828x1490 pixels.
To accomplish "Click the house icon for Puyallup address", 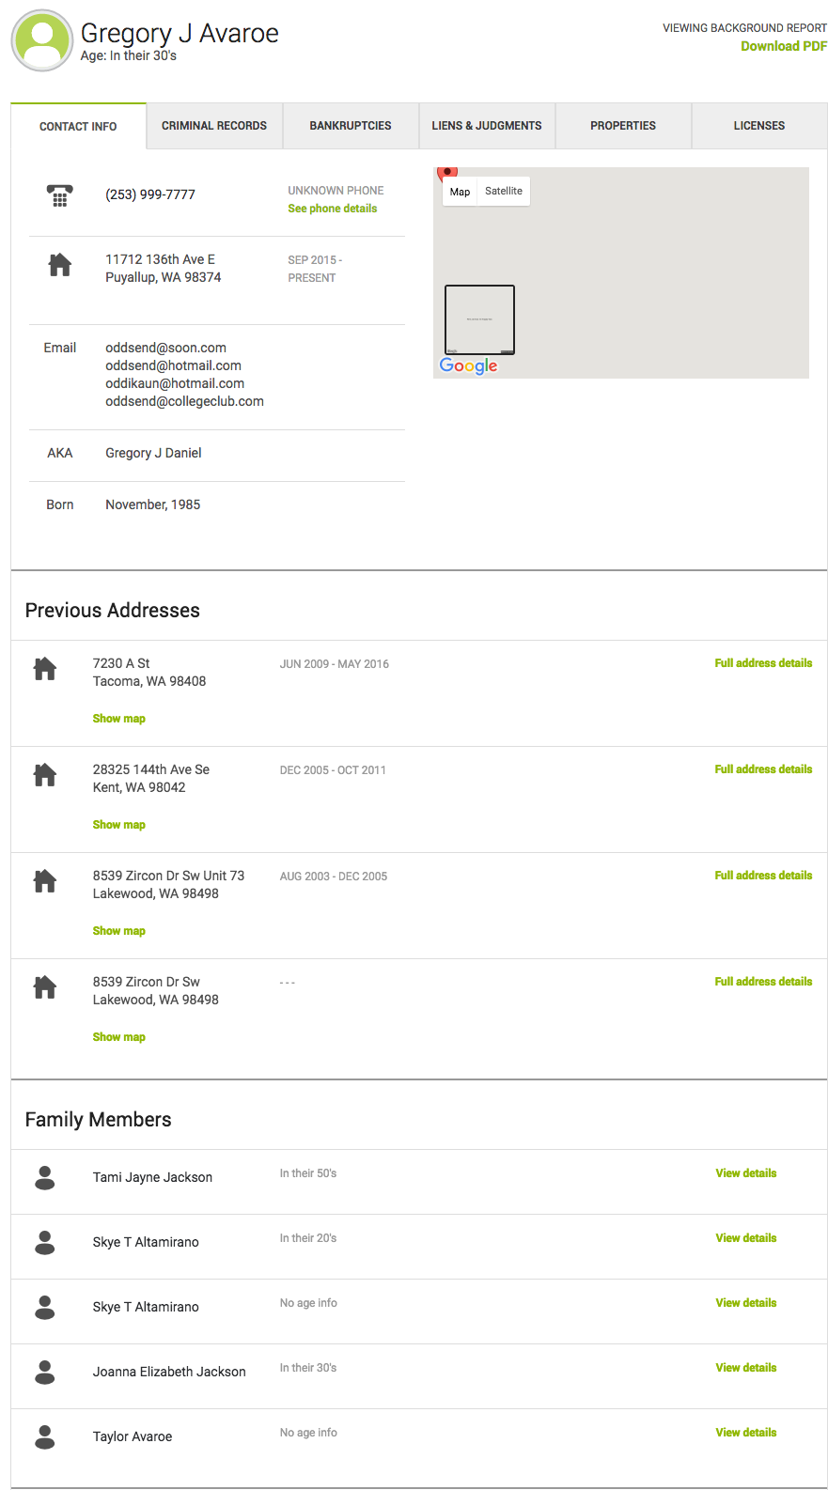I will tap(59, 265).
